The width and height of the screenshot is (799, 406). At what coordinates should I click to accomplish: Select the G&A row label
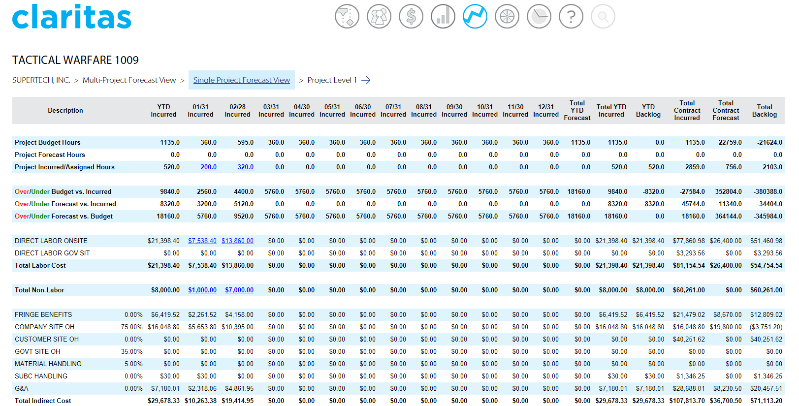tap(22, 388)
